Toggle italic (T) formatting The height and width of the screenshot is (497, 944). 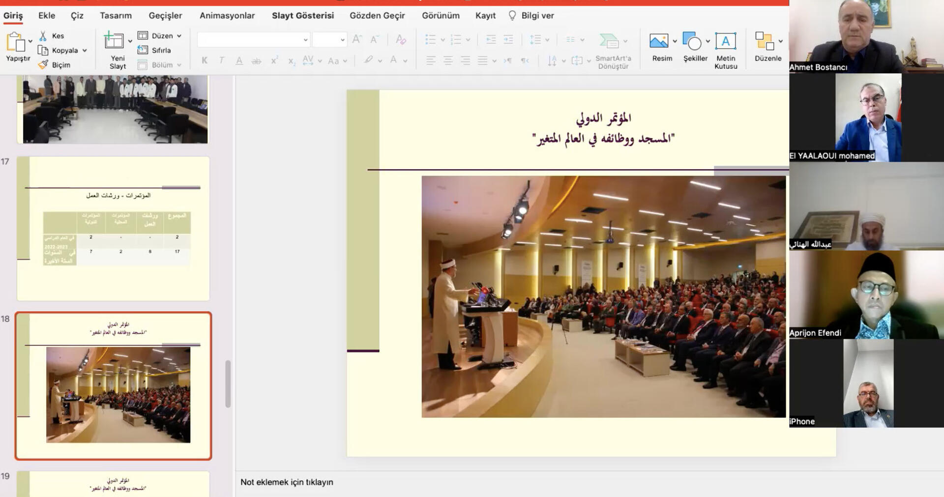point(222,60)
